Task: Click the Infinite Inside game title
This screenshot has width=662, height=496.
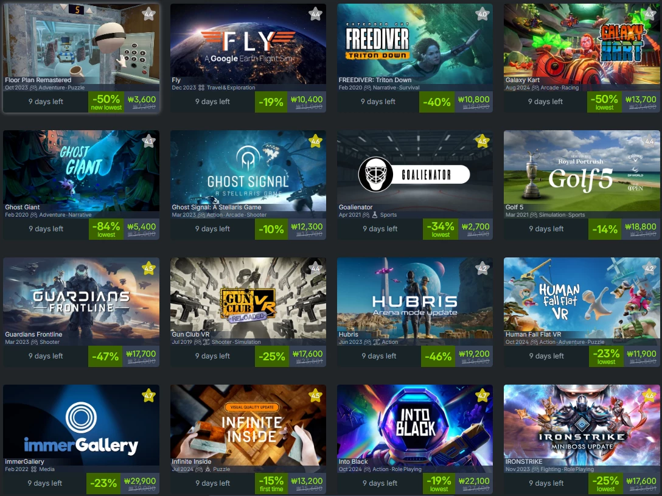Action: [x=191, y=462]
